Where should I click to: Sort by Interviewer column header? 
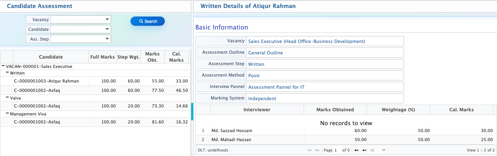pyautogui.click(x=257, y=110)
